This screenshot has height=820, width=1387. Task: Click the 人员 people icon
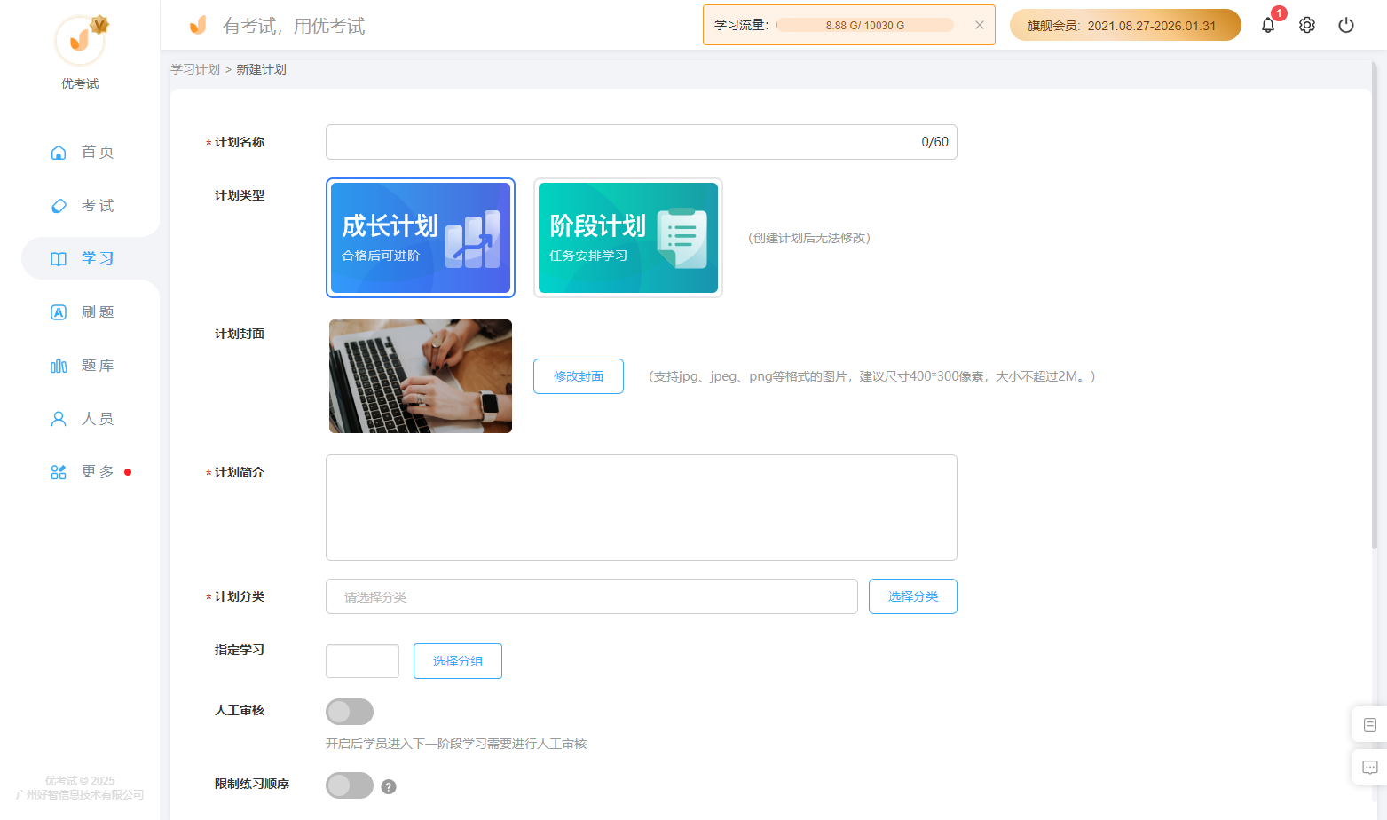pyautogui.click(x=59, y=419)
